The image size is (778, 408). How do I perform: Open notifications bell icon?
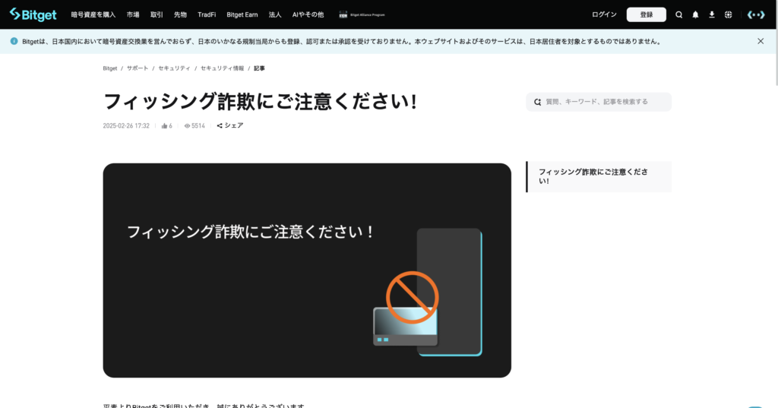pos(695,15)
